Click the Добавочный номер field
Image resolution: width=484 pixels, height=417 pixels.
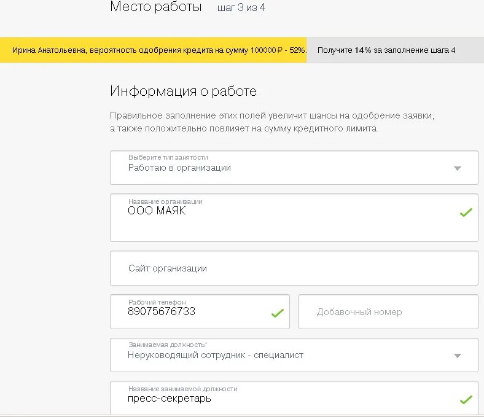[388, 312]
